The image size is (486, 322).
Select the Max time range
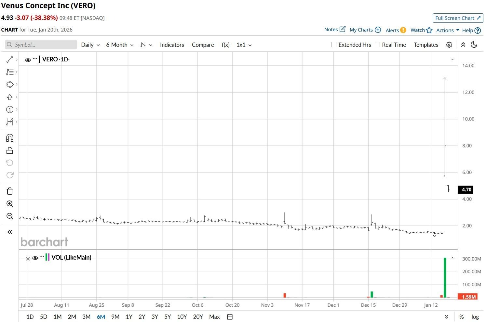tap(214, 317)
